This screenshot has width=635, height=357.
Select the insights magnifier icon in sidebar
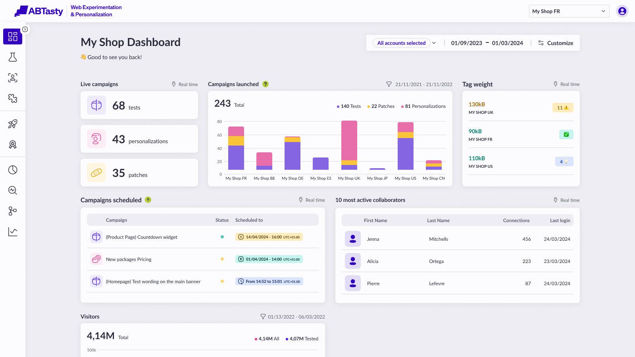tap(13, 190)
